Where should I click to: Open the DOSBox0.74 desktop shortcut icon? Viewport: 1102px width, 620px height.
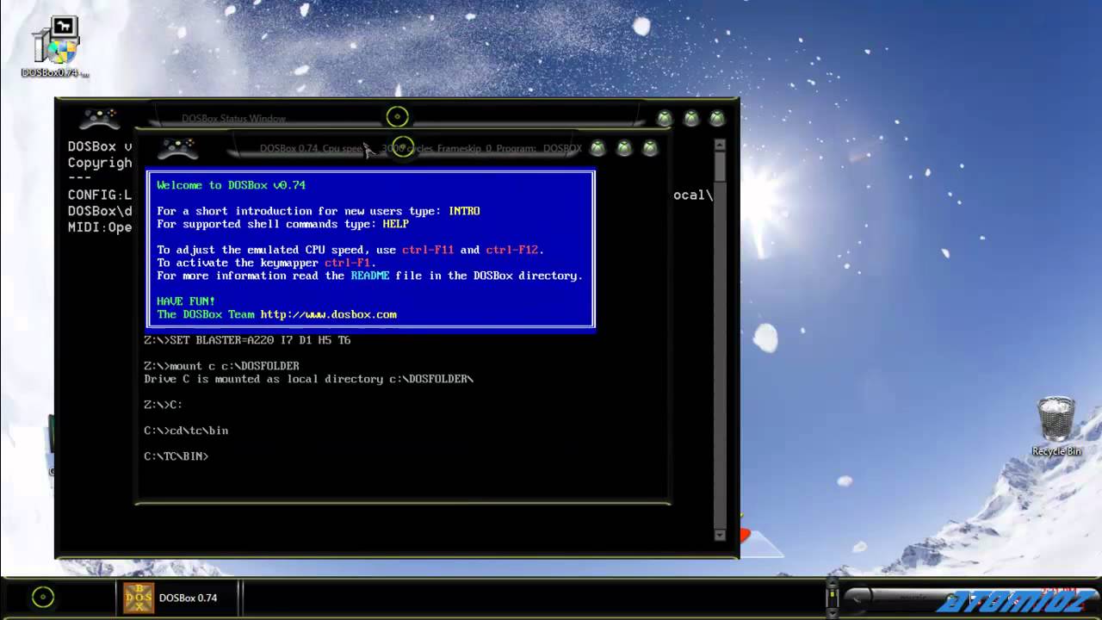click(56, 46)
